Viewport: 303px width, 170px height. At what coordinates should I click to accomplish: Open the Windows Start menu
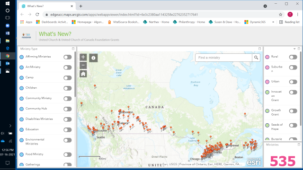click(8, 3)
